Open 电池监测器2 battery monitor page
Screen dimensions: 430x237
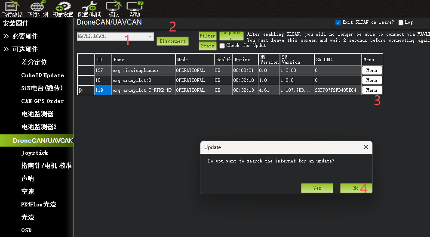pyautogui.click(x=39, y=127)
